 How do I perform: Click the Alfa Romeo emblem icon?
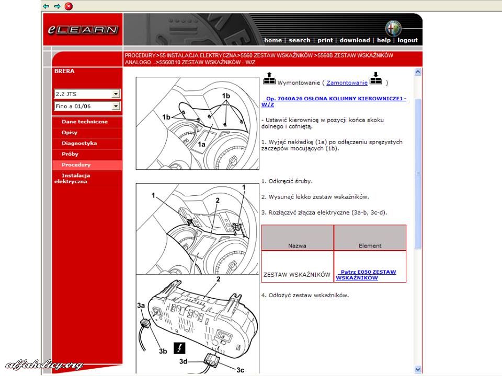pos(393,28)
